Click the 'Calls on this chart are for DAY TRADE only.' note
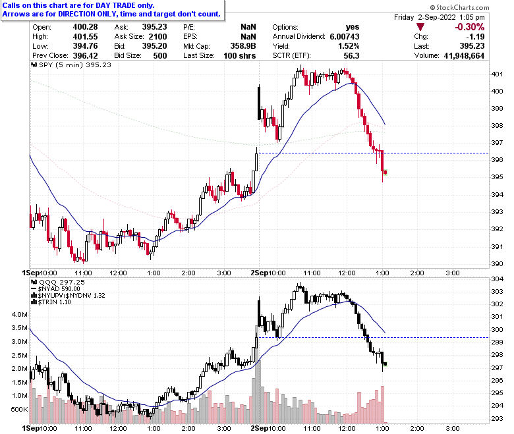Screen dimensions: 514x434 point(78,5)
